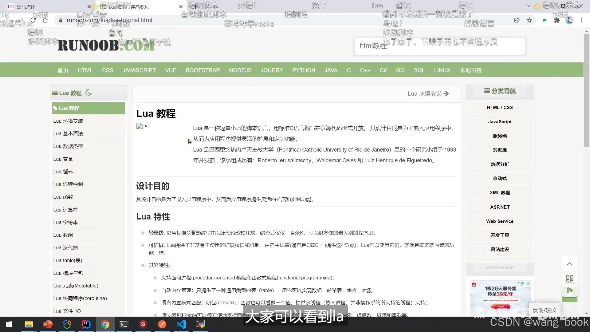
Task: Select JAVASCRIPT in the green navigation bar
Action: 139,70
